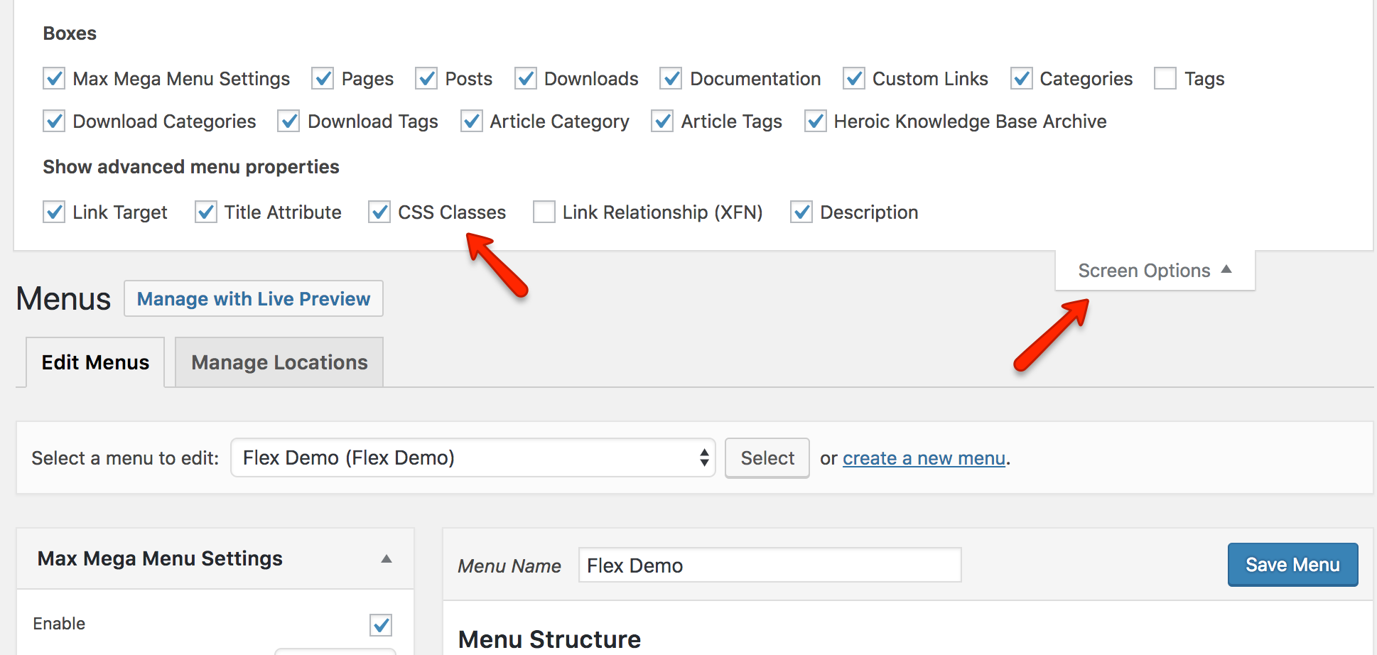The height and width of the screenshot is (655, 1377).
Task: Collapse the Screen Options panel
Action: click(x=1154, y=271)
